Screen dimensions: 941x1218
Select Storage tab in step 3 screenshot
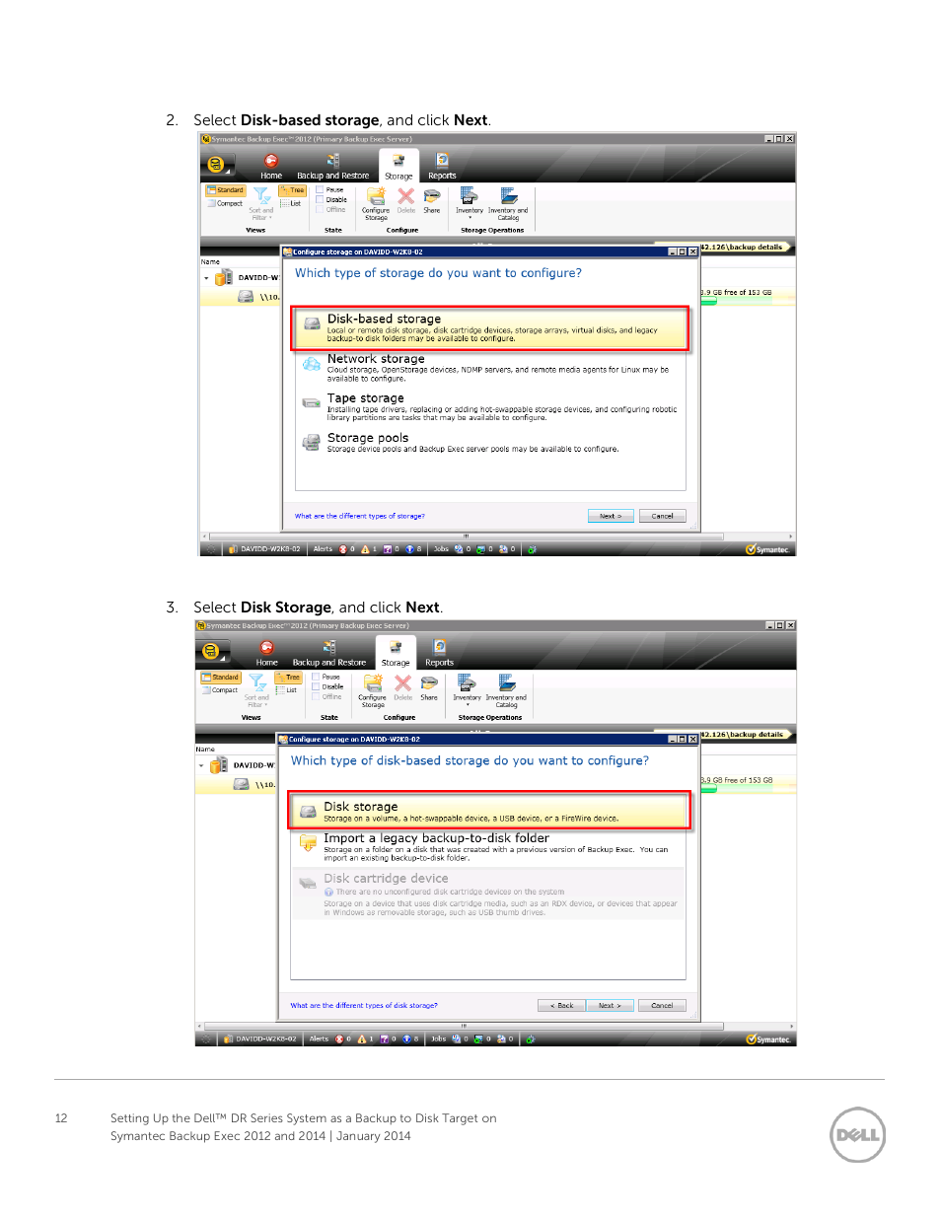396,654
